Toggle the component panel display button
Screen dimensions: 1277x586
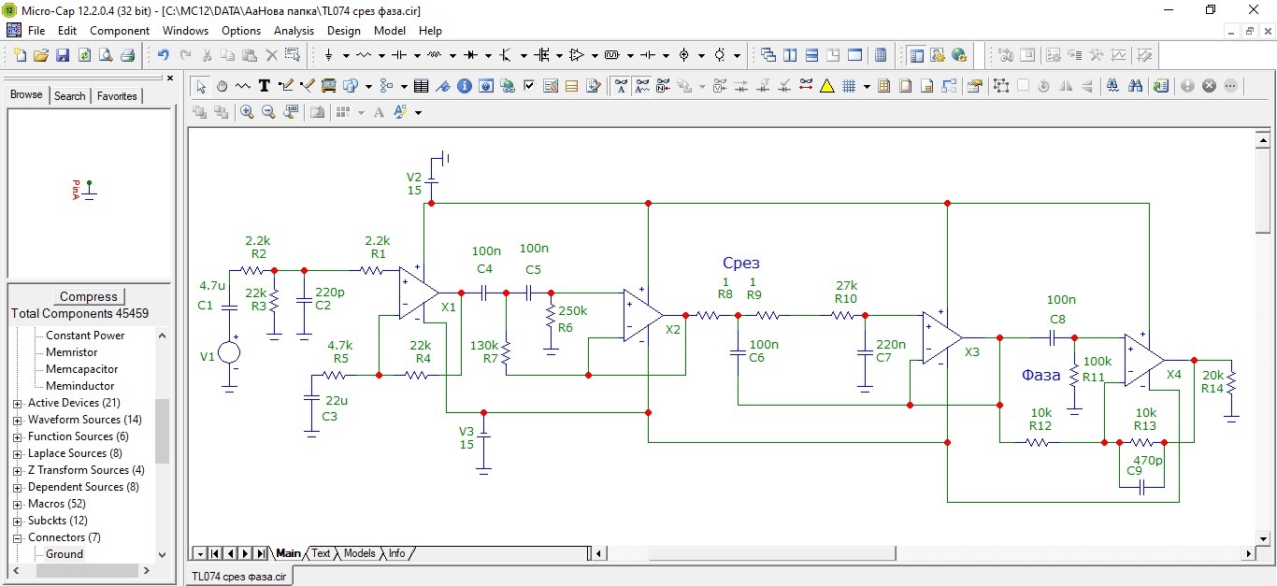(916, 55)
